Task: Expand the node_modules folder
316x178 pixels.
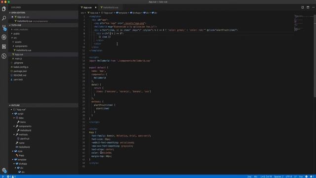Action: [12, 30]
